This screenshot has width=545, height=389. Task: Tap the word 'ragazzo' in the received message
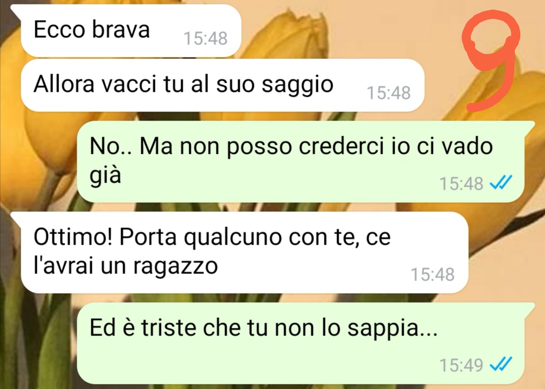pyautogui.click(x=176, y=267)
